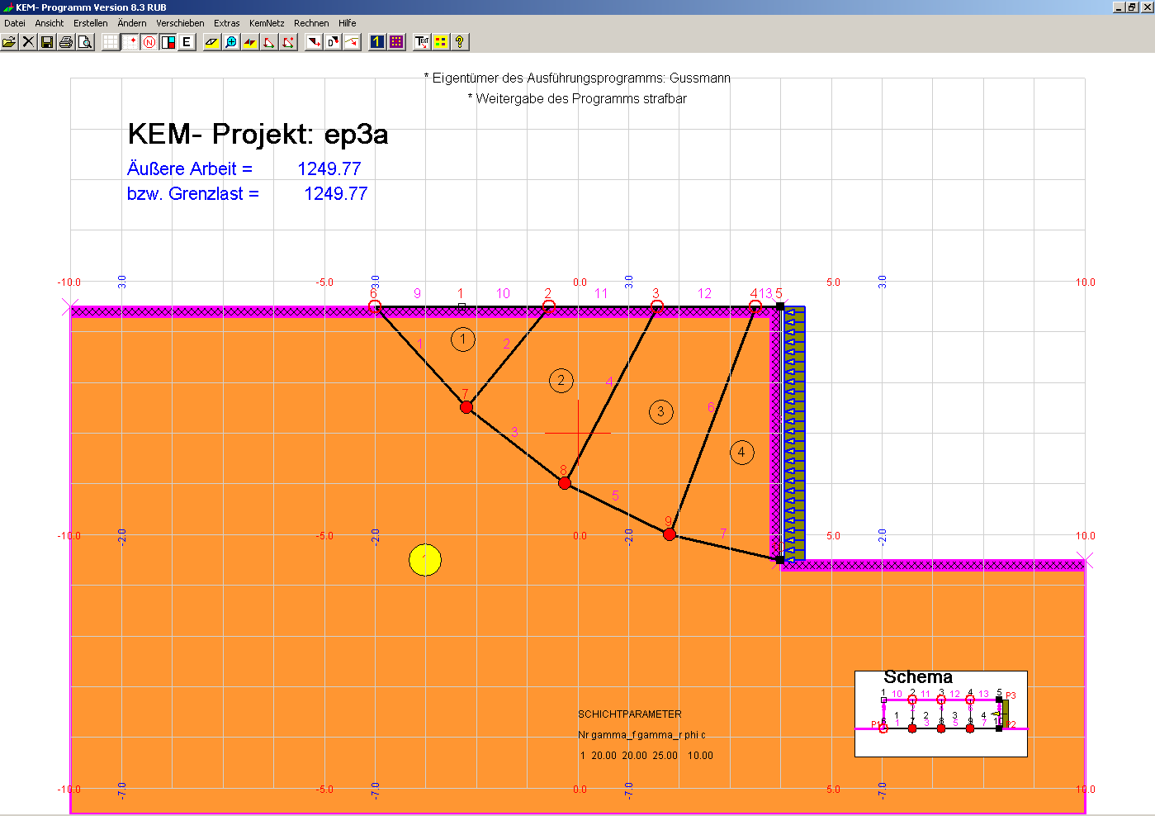Click the 'Nr gamma_f gamma_r phi c' header
The height and width of the screenshot is (816, 1155).
coord(641,735)
